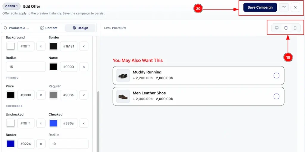Click the LIVE PREVIEW label
305x152 pixels.
pos(115,28)
